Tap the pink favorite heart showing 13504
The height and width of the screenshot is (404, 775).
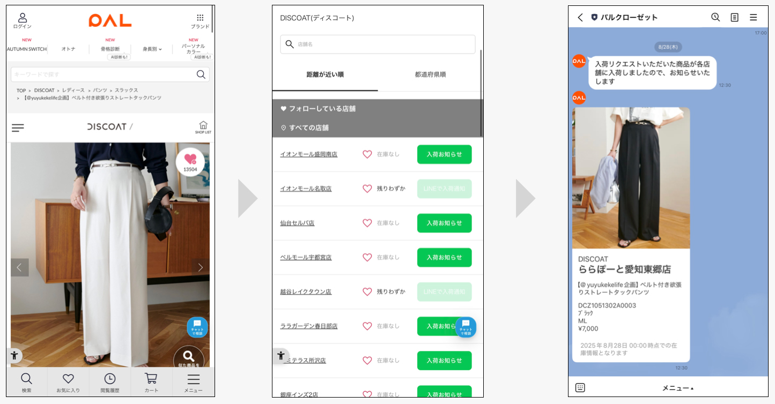click(190, 162)
